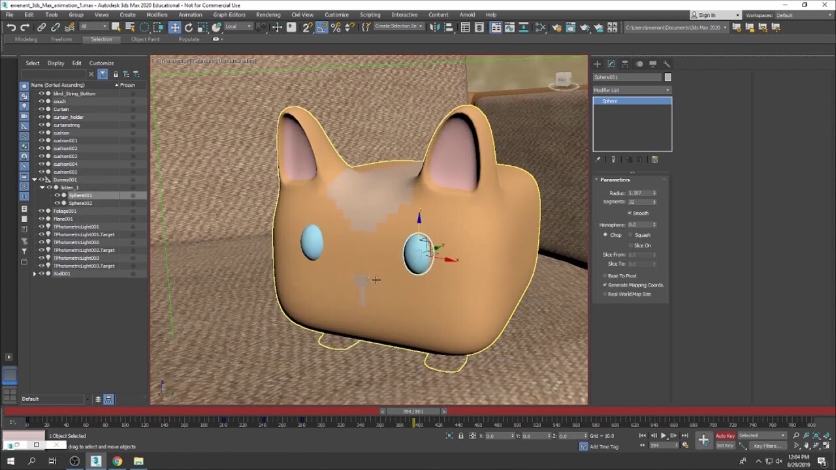
Task: Select Sphere001 in the scene explorer list
Action: click(80, 195)
